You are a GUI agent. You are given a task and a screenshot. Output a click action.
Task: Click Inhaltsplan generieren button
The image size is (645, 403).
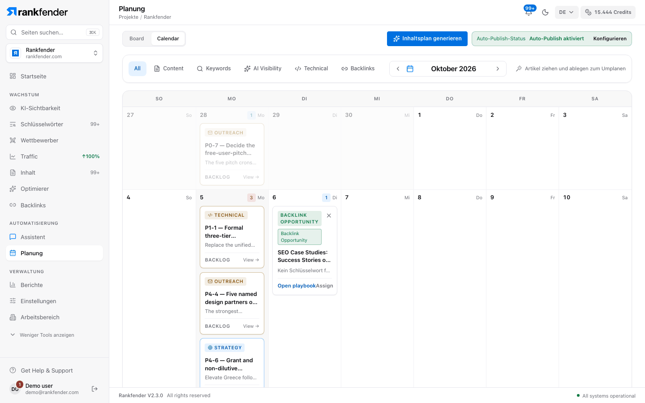point(427,39)
